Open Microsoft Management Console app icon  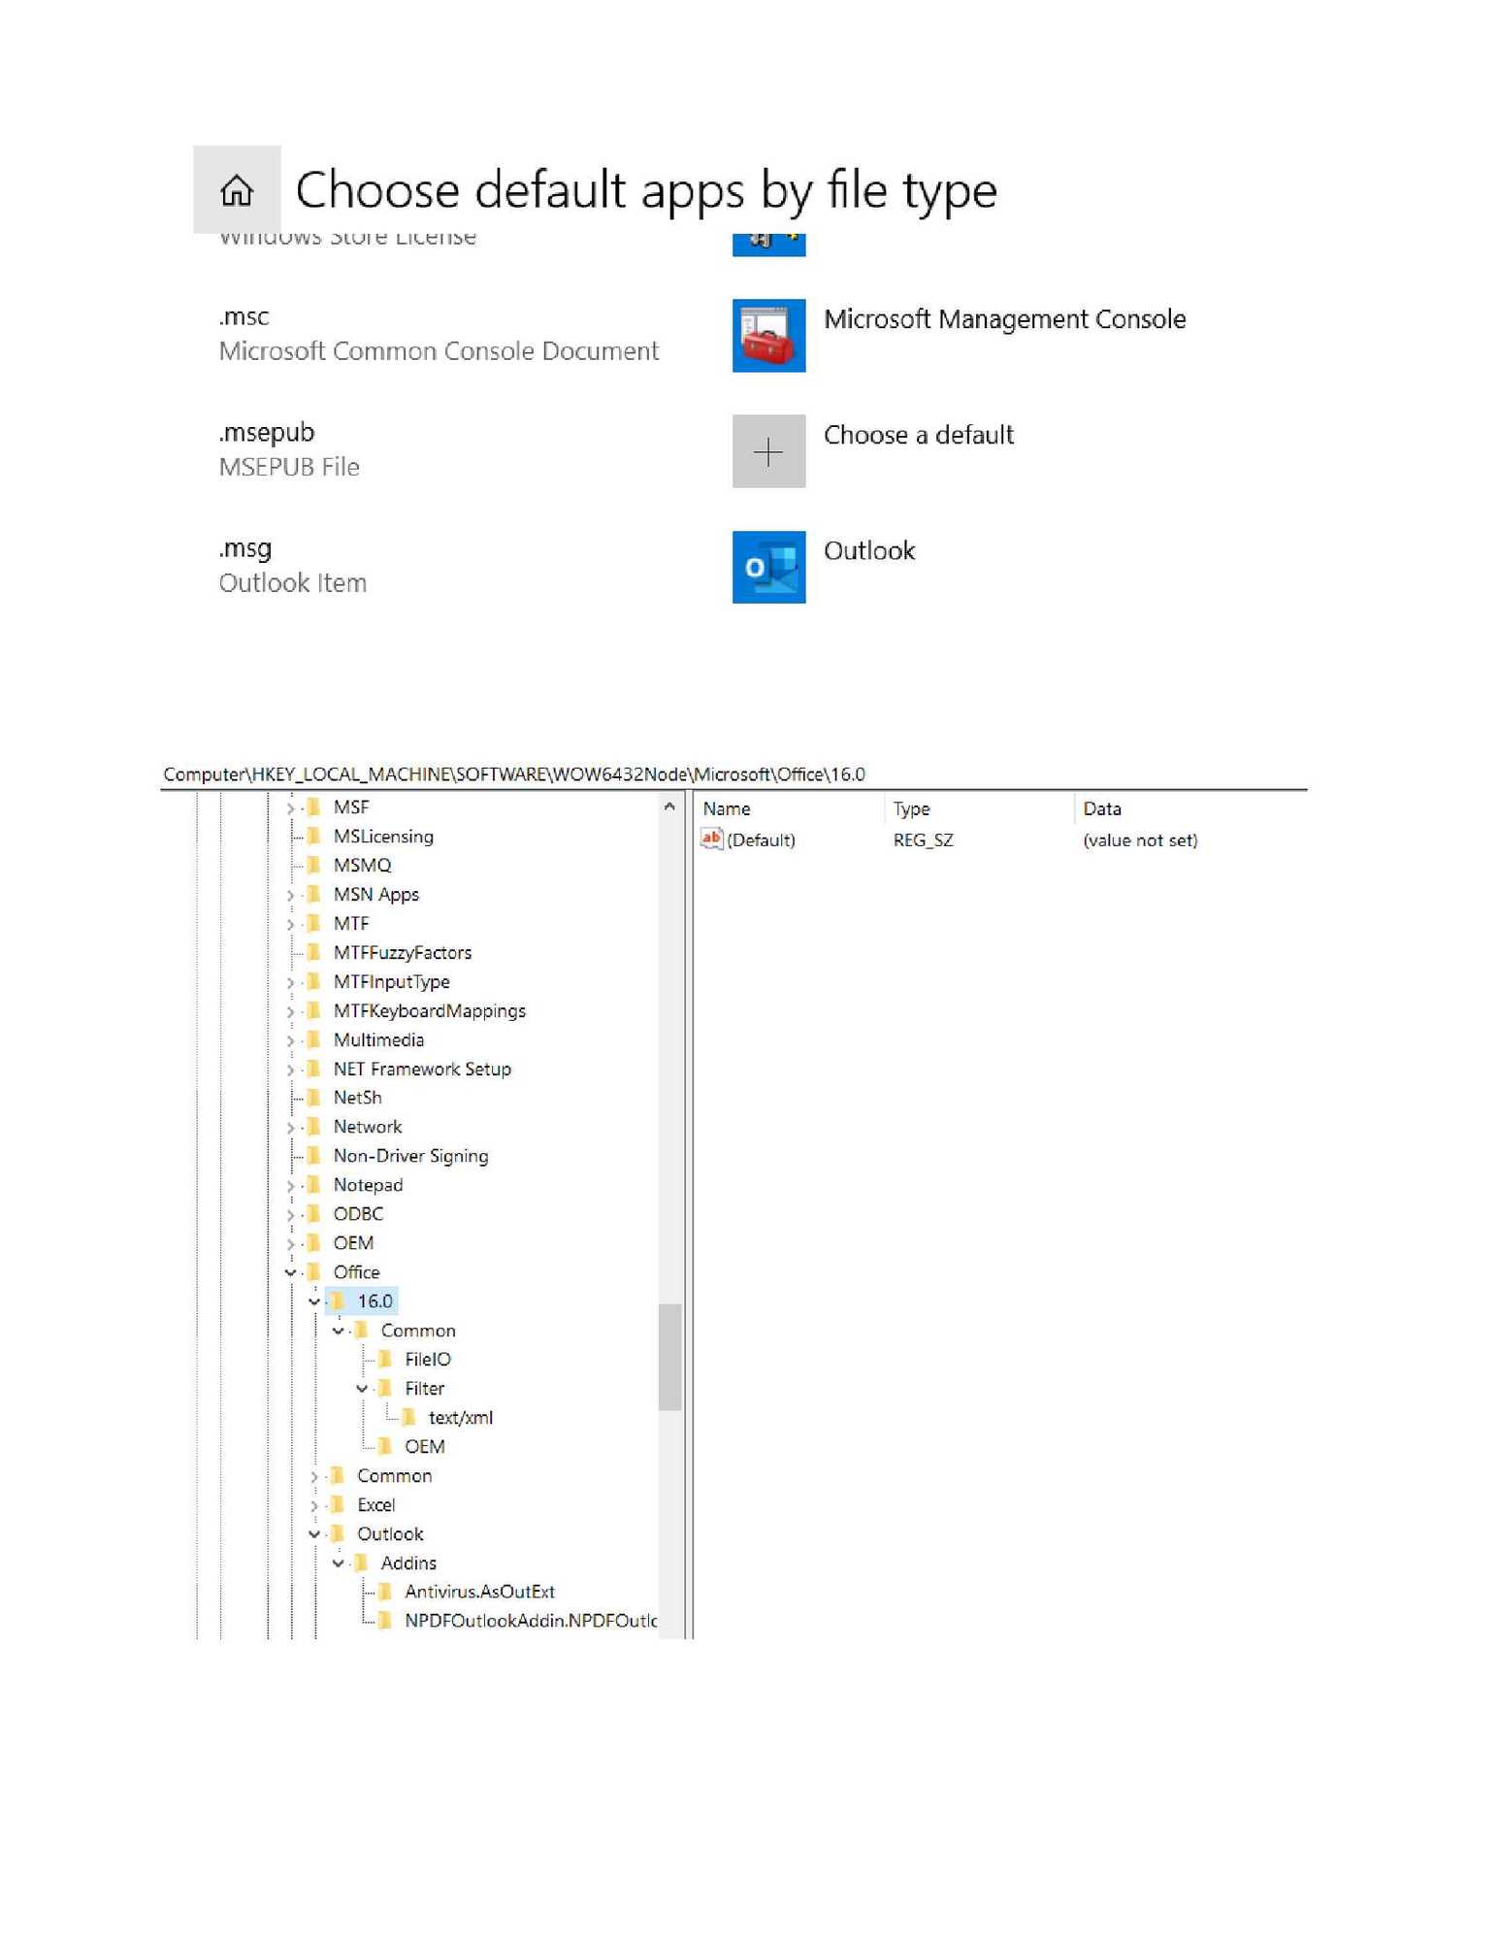(768, 335)
